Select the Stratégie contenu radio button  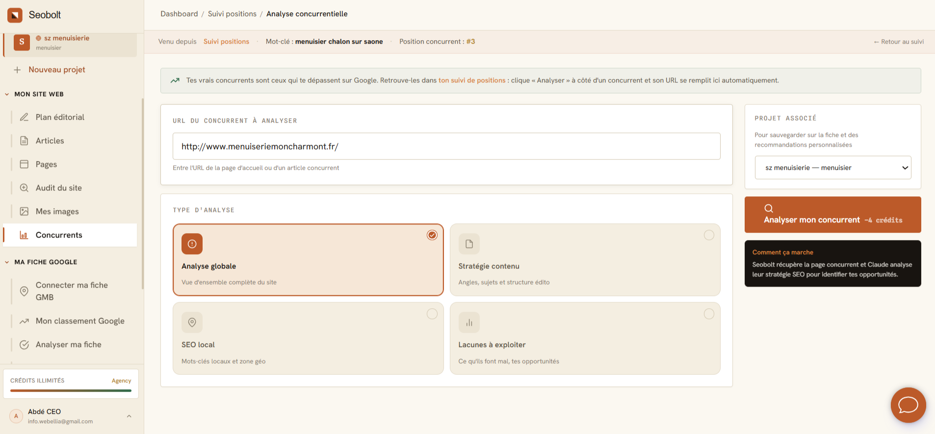coord(709,235)
